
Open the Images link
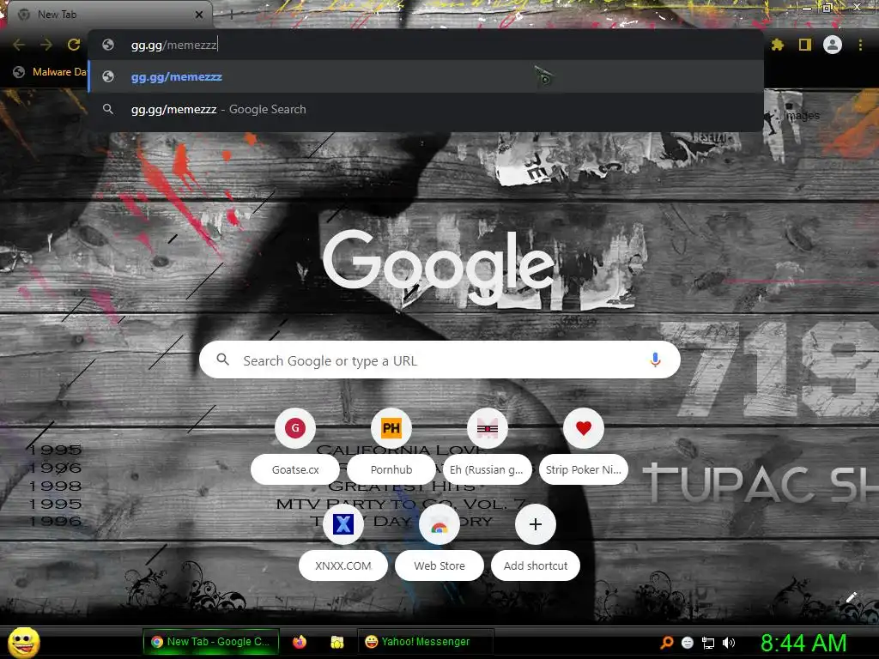point(803,116)
